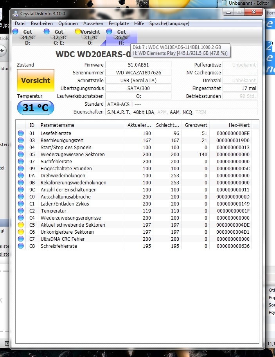Open the Sprache(Language) menu

click(x=169, y=23)
